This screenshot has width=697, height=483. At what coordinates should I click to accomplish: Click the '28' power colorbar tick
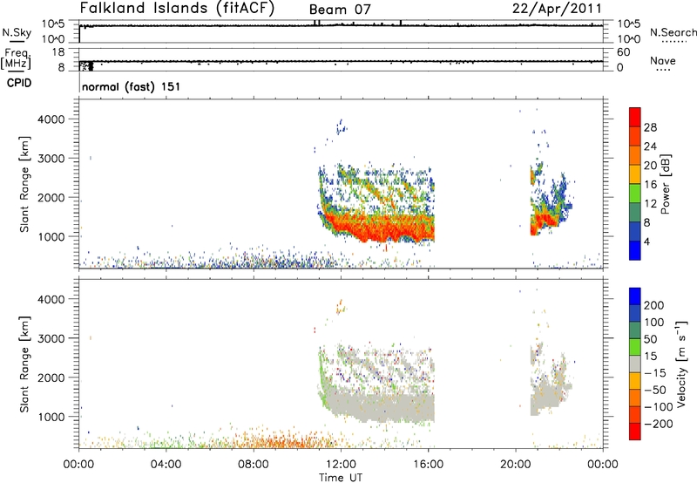pyautogui.click(x=650, y=127)
